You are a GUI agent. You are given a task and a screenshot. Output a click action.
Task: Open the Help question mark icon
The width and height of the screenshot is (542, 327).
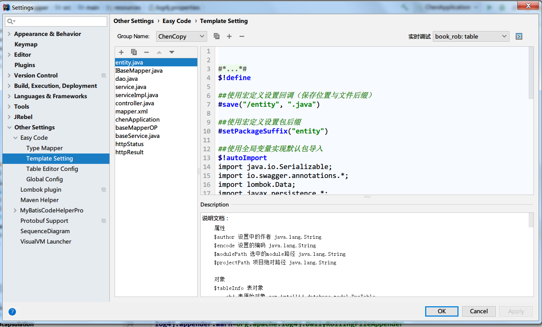pyautogui.click(x=12, y=312)
